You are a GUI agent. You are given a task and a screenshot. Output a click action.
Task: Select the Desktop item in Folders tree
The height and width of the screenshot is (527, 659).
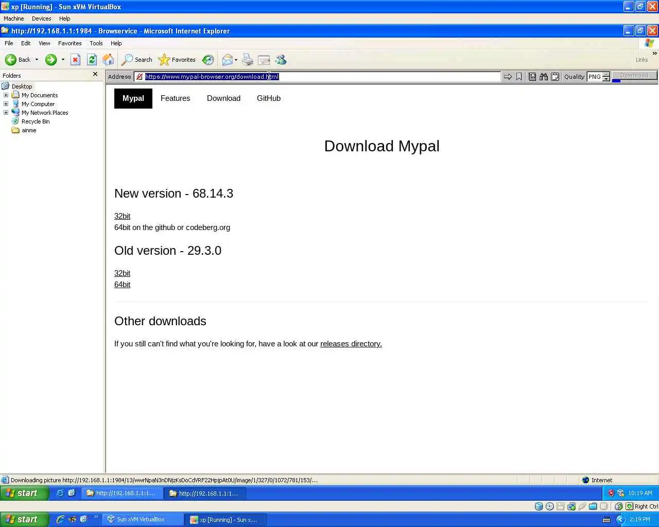click(22, 86)
